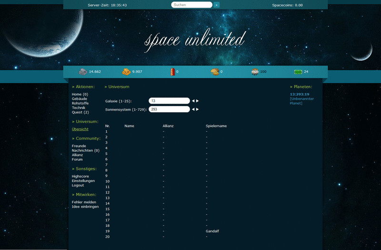Open the Forum link
The height and width of the screenshot is (250, 381).
(77, 160)
